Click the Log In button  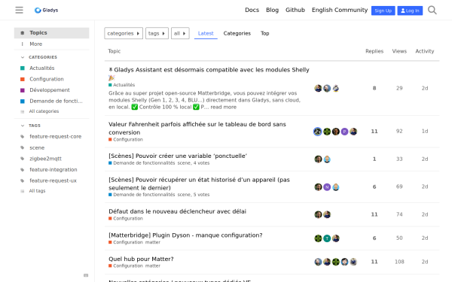tap(410, 11)
